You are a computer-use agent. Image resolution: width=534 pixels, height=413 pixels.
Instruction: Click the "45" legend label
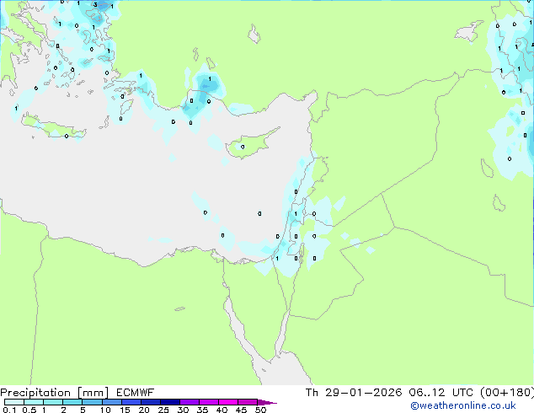pos(241,410)
